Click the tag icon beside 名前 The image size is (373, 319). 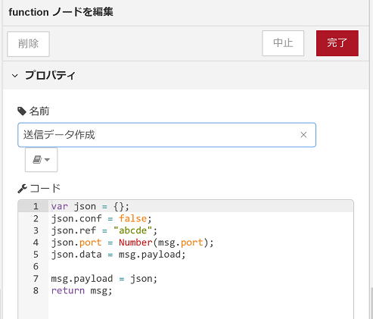22,111
